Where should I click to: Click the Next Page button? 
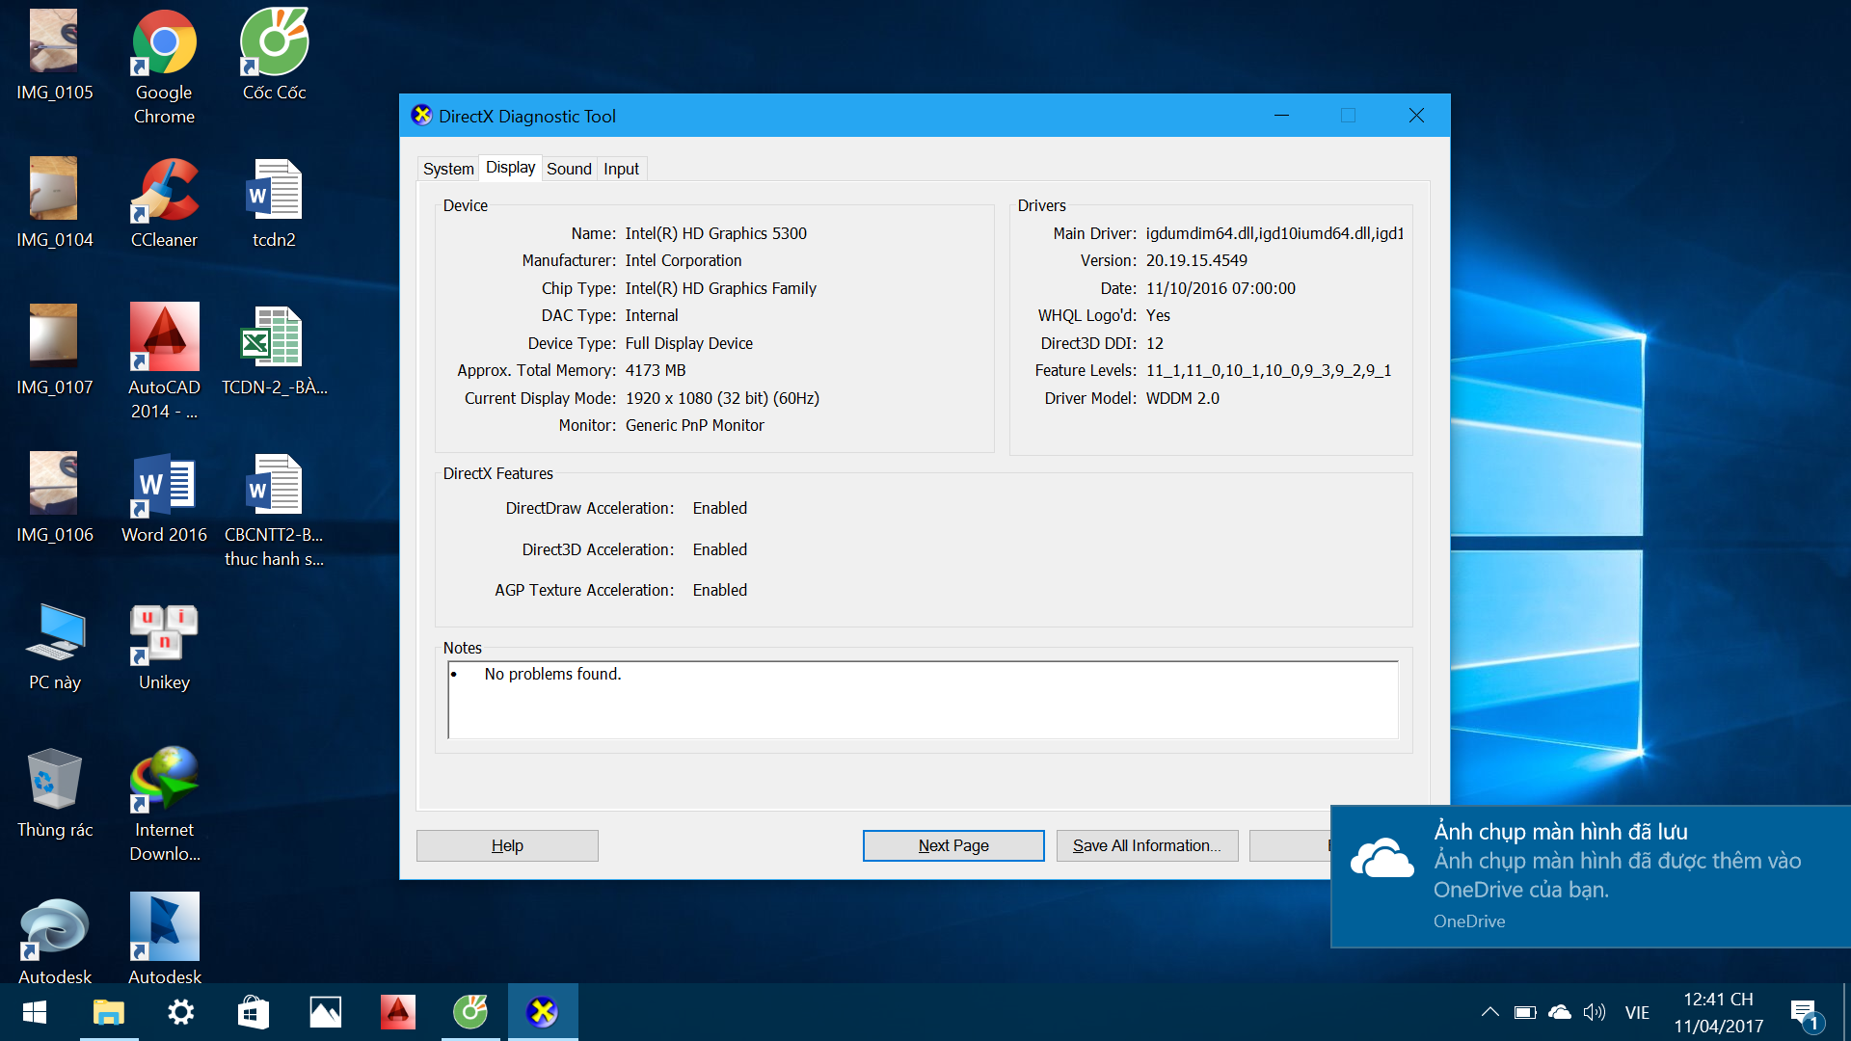(x=952, y=845)
